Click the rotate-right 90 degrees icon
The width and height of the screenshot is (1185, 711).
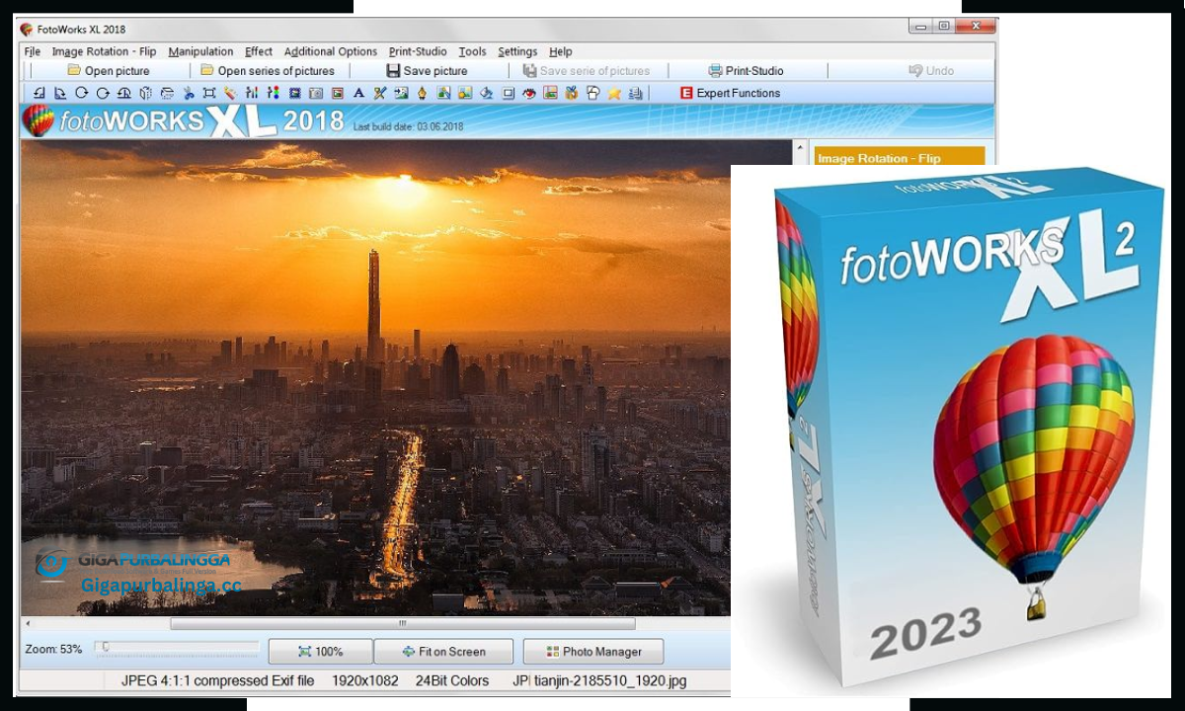pyautogui.click(x=59, y=93)
